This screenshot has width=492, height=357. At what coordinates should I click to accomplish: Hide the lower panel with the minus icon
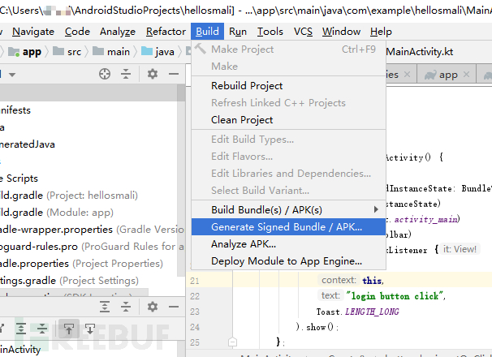174,307
